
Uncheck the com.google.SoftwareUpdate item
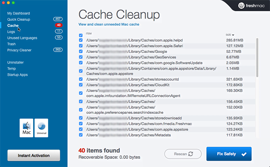[x=81, y=63]
